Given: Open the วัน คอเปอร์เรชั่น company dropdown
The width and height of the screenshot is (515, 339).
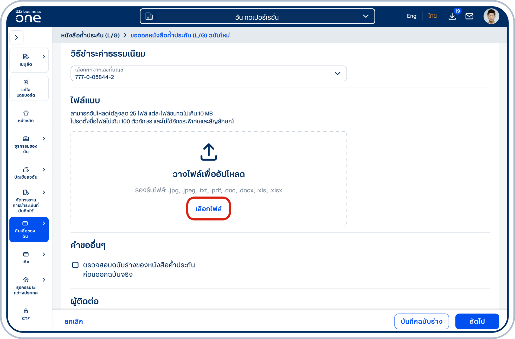Looking at the screenshot, I should (x=257, y=16).
